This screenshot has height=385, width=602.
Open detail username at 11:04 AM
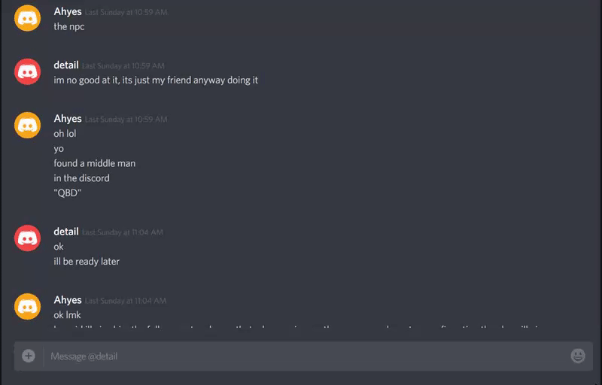coord(66,232)
